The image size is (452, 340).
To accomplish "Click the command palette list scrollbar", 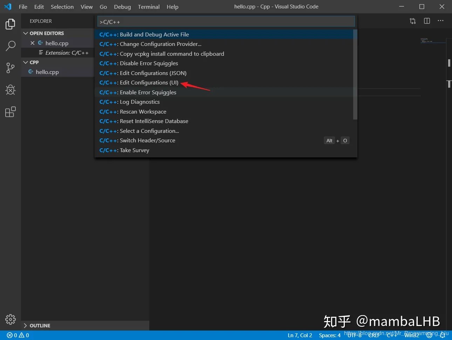I will pos(355,75).
